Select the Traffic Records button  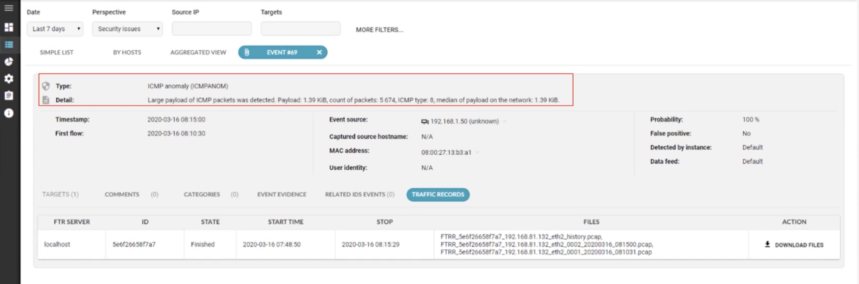[x=438, y=195]
